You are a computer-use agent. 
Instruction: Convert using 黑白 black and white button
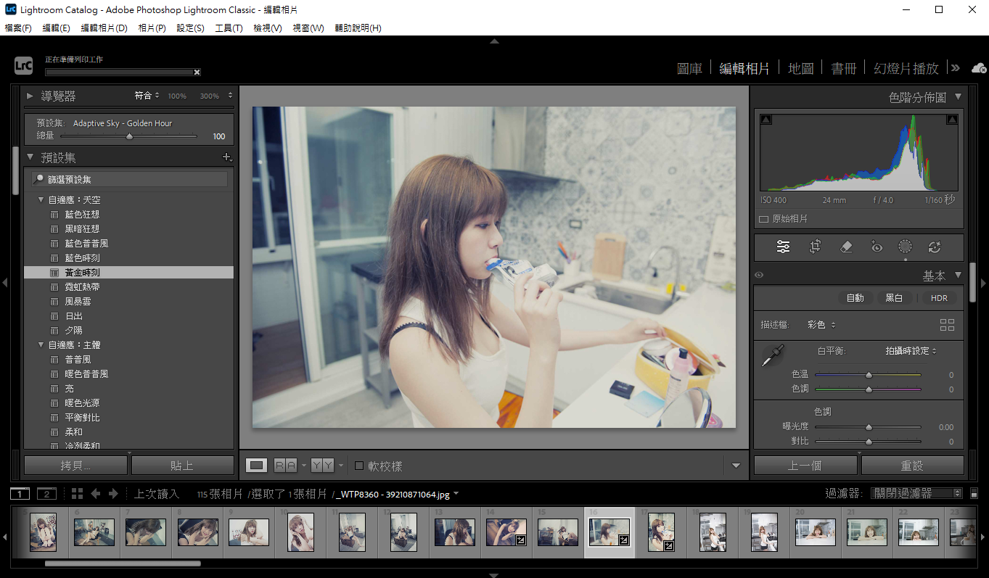click(x=893, y=298)
